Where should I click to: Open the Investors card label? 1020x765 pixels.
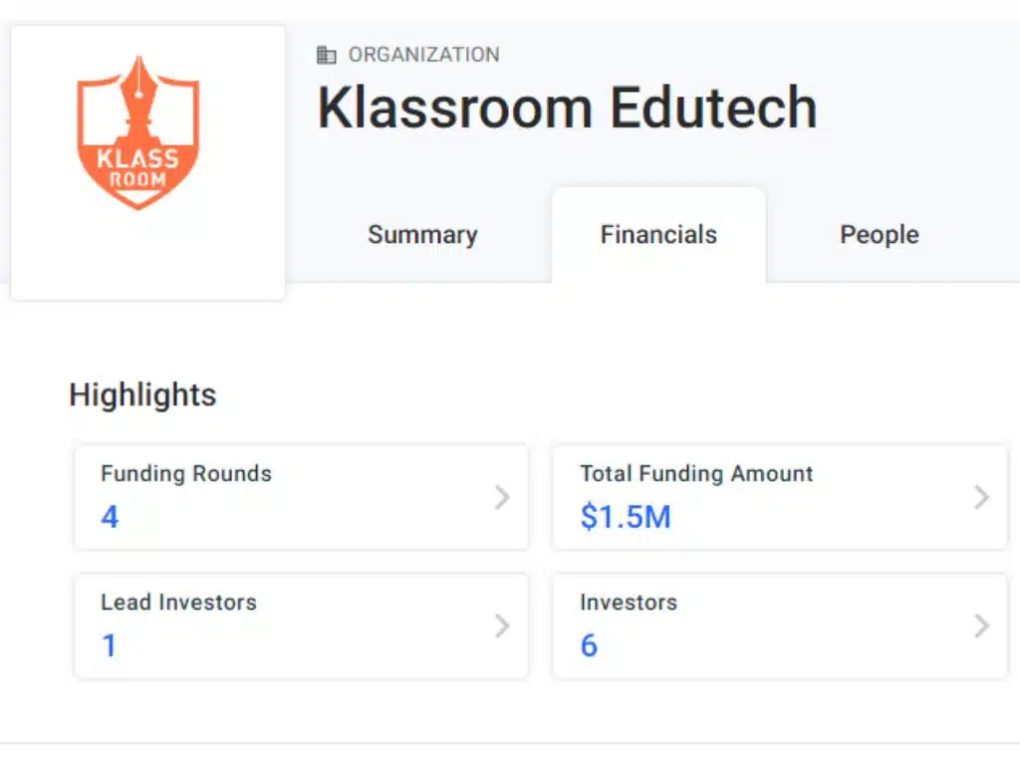(x=629, y=603)
